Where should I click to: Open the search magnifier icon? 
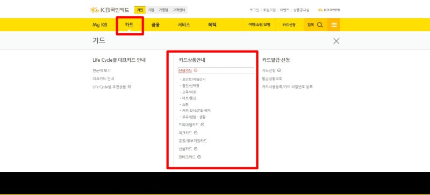click(x=320, y=25)
